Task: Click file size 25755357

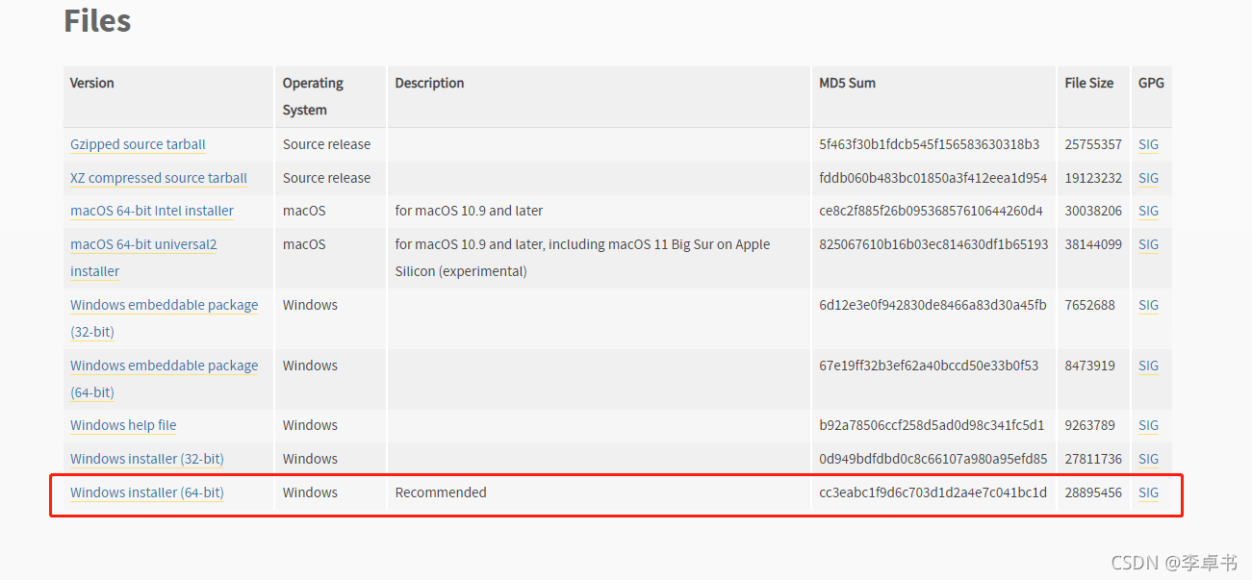Action: (1093, 144)
